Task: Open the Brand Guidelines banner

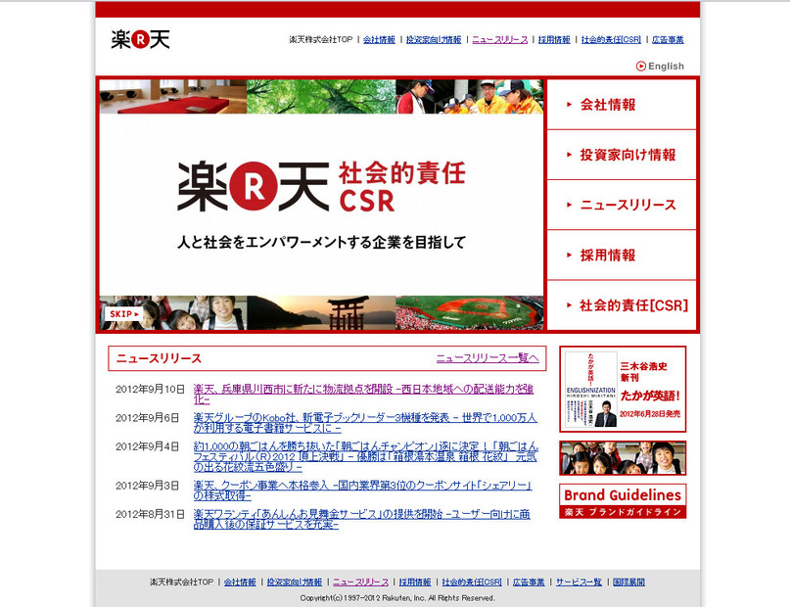Action: [x=623, y=500]
